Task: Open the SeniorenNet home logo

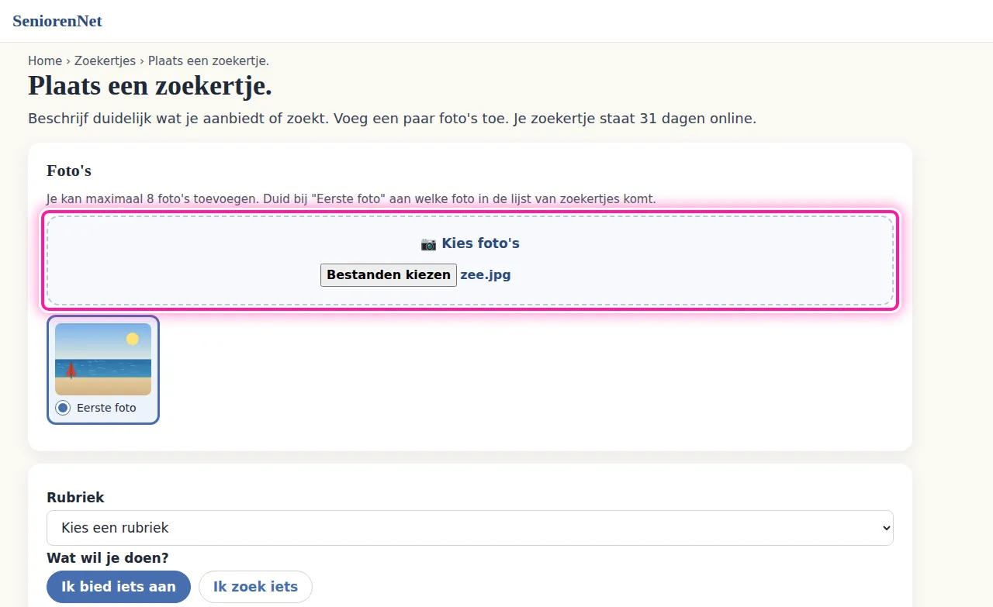Action: pos(57,21)
